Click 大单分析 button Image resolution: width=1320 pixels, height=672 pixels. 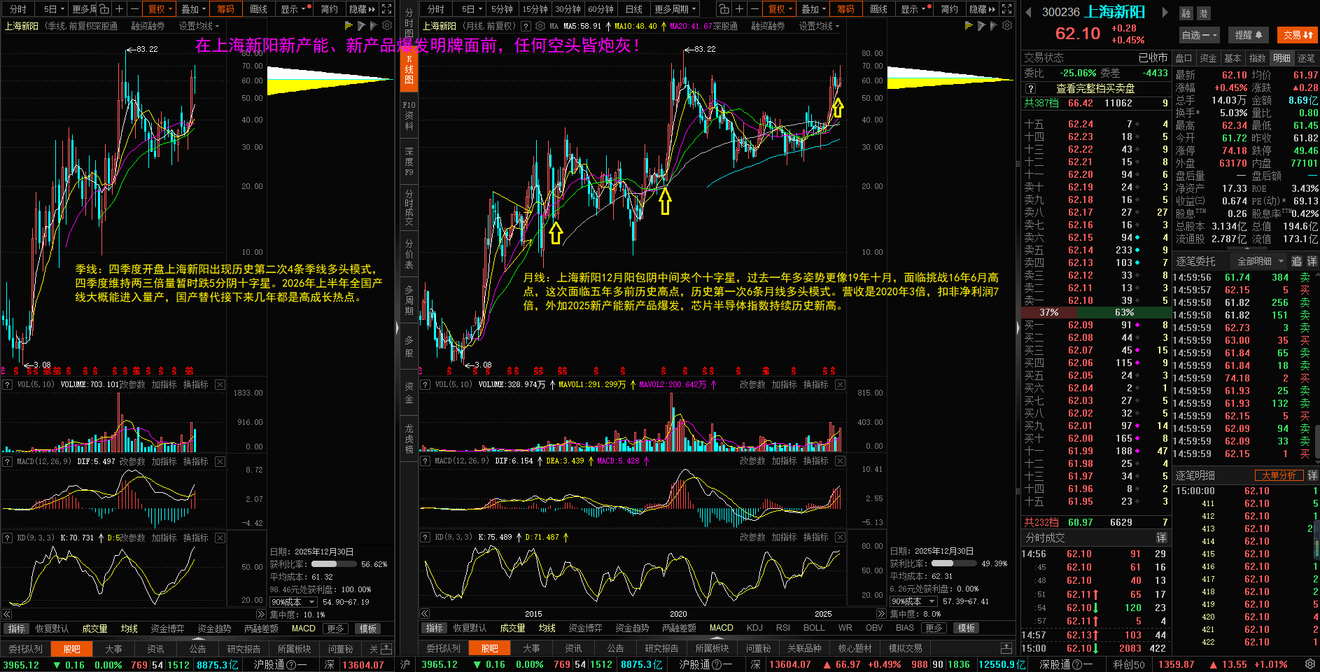pyautogui.click(x=1279, y=475)
